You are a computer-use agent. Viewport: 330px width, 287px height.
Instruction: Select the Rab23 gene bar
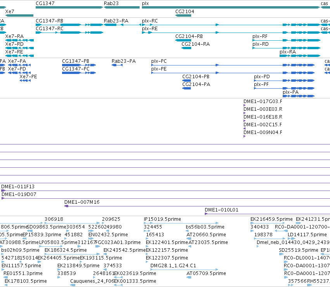tap(122, 7)
